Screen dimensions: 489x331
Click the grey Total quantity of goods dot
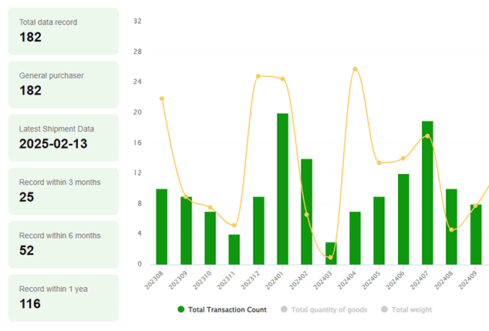tap(284, 309)
